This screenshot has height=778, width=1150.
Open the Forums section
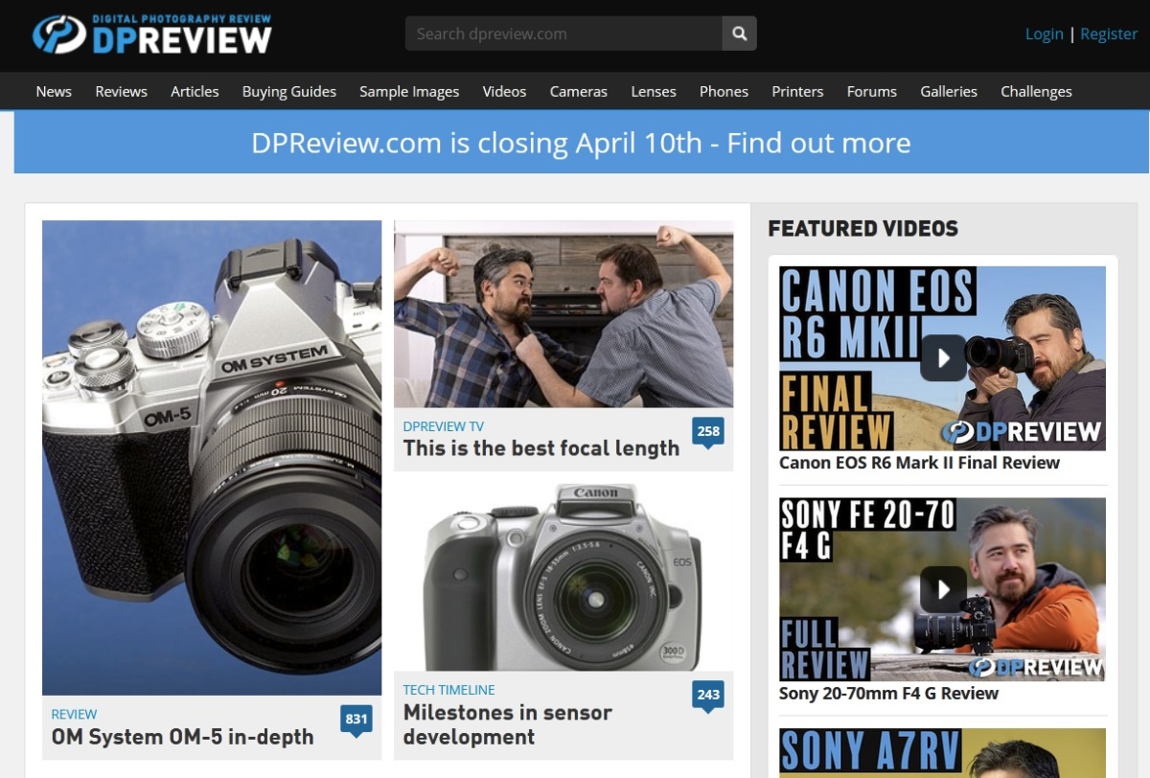[x=871, y=91]
